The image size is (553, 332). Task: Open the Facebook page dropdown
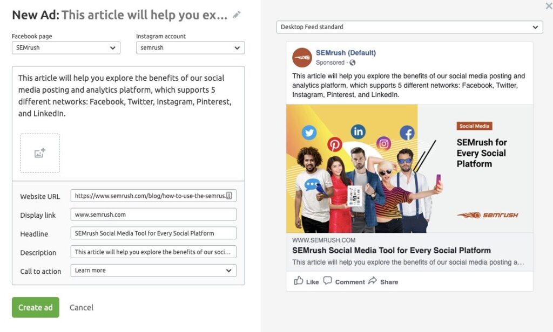tap(66, 47)
